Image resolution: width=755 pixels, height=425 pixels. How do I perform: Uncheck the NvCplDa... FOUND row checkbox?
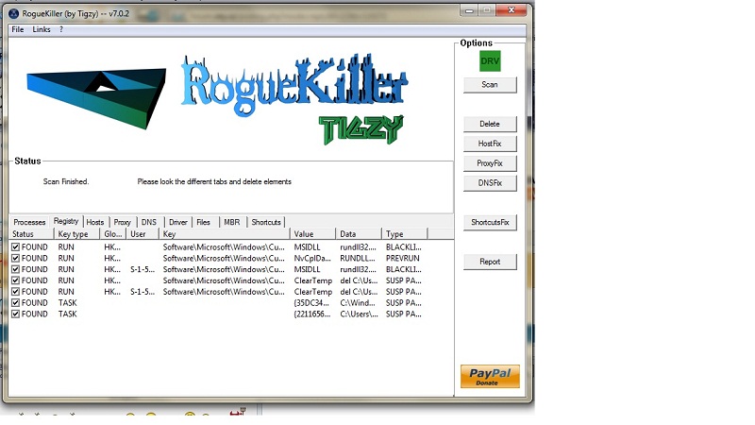click(15, 258)
